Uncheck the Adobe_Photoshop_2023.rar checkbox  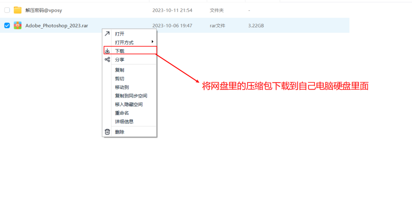[x=7, y=25]
